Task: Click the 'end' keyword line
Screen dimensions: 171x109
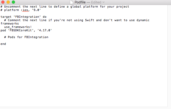Action: click(x=3, y=44)
